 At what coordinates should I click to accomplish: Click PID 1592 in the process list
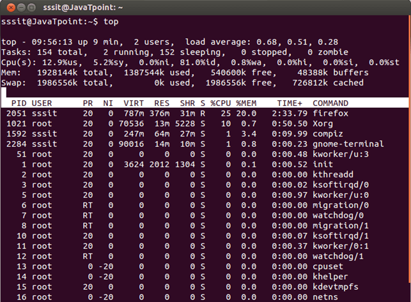(x=16, y=134)
